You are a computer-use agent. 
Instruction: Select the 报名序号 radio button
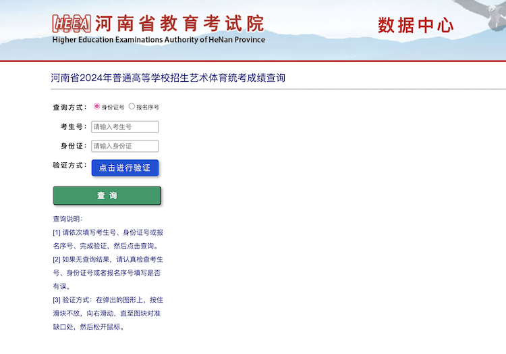(x=132, y=106)
